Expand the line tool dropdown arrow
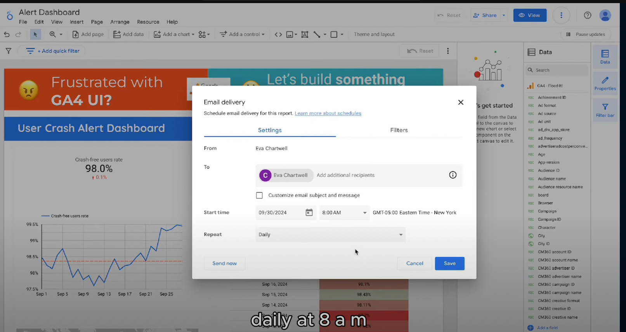 (325, 35)
